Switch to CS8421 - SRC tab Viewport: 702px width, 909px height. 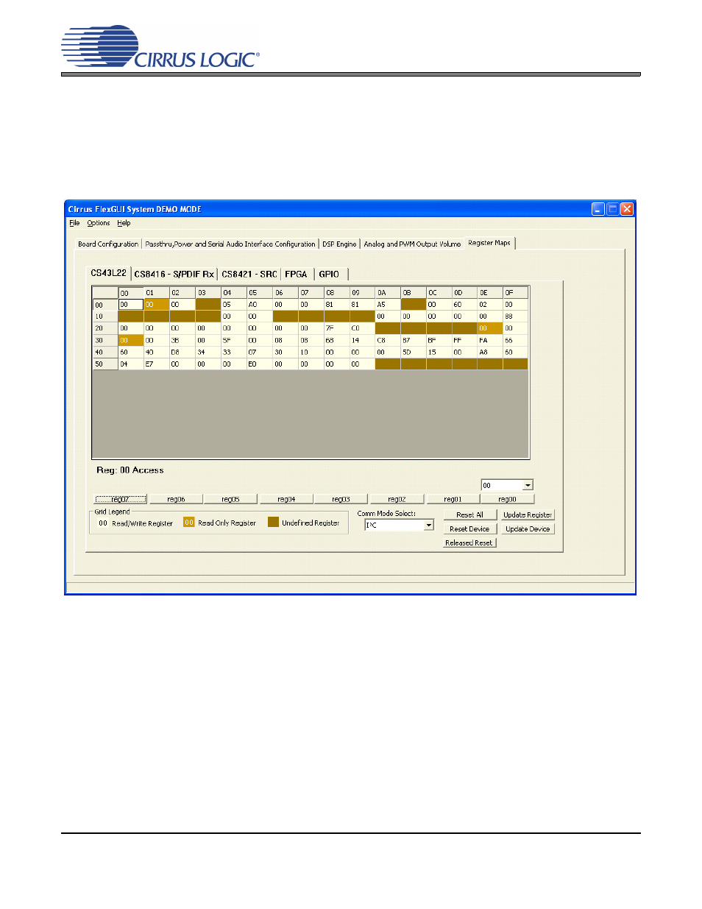(x=249, y=274)
